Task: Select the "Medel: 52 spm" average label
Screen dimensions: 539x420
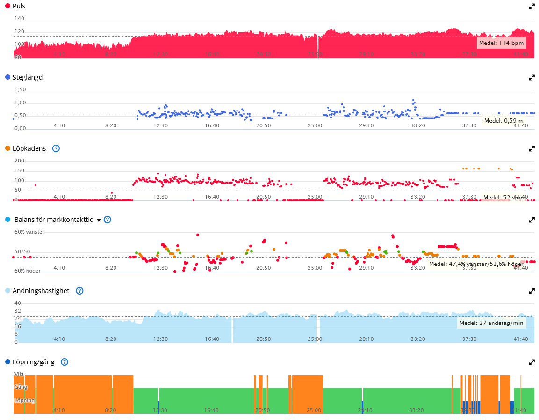Action: (503, 198)
